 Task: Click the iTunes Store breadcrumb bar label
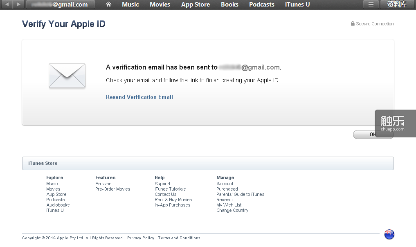43,163
